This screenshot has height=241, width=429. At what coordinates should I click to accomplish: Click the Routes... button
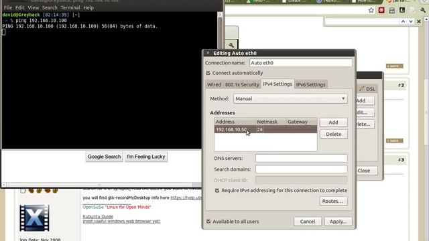pos(333,201)
